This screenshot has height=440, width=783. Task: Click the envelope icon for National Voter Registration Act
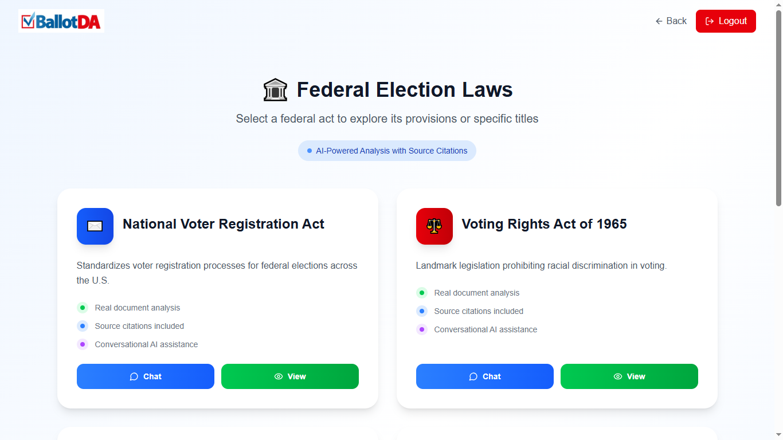(x=95, y=226)
